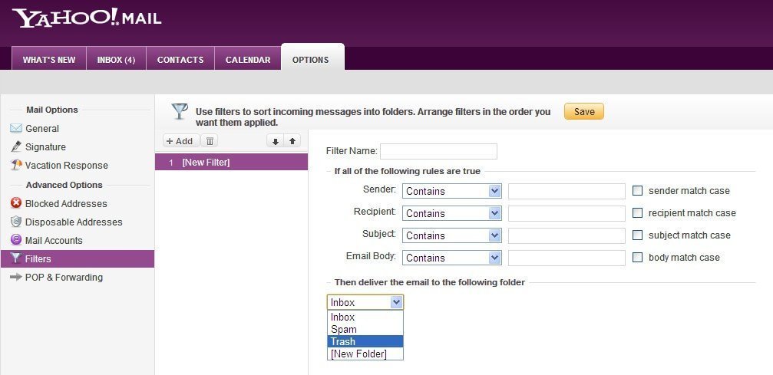This screenshot has width=773, height=375.
Task: Click the Filter Name text field
Action: click(x=438, y=151)
